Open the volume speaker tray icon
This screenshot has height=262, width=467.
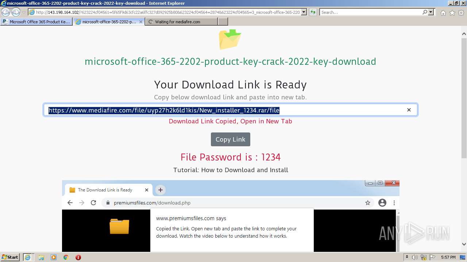(415, 257)
